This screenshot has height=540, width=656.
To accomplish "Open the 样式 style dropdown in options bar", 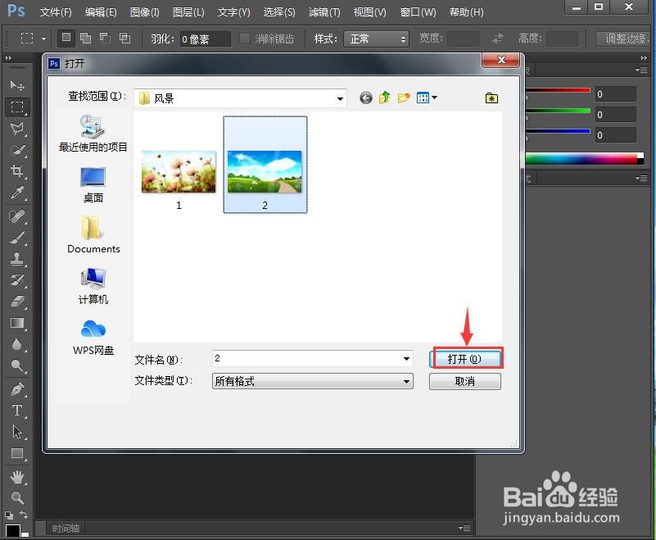I will [x=376, y=38].
